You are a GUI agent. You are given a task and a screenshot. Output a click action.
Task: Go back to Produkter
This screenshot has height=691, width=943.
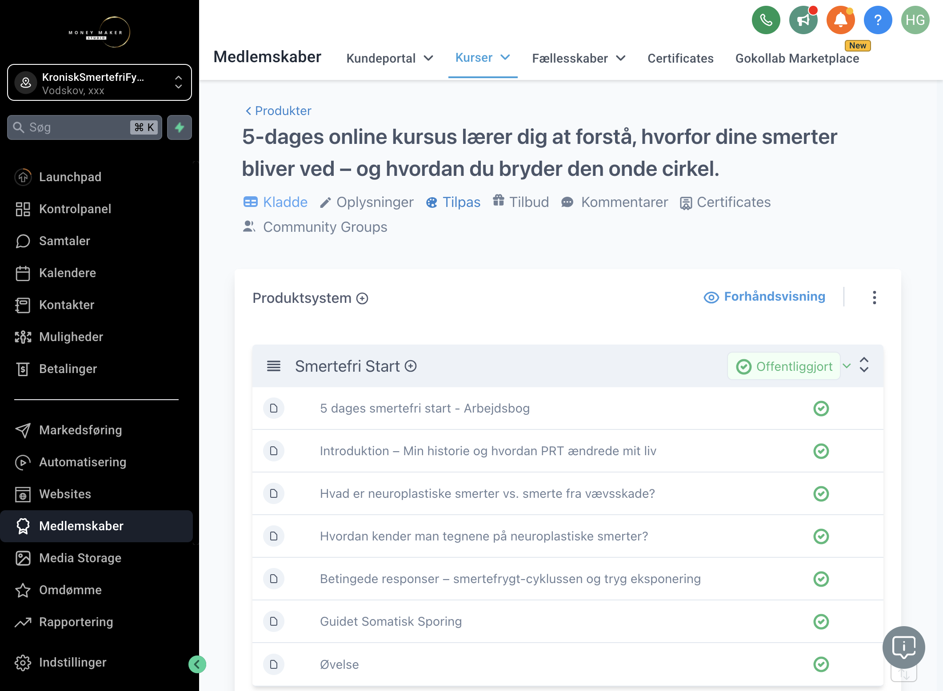click(x=278, y=111)
